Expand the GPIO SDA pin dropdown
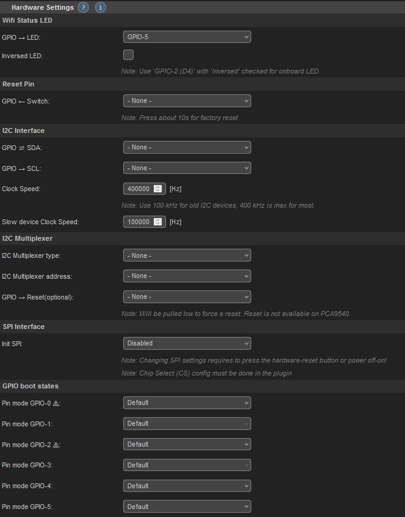This screenshot has width=405, height=517. tap(187, 147)
